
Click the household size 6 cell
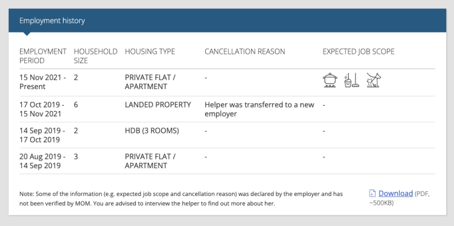pyautogui.click(x=76, y=104)
